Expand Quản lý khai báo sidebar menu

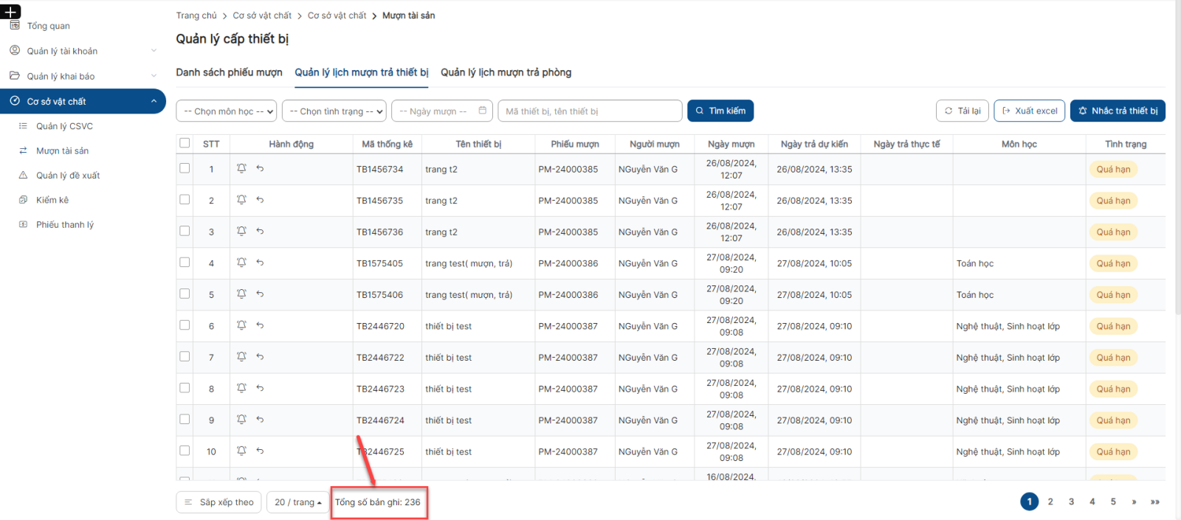[83, 76]
